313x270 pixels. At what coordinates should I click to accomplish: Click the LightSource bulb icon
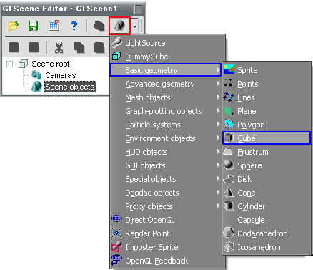pyautogui.click(x=116, y=42)
